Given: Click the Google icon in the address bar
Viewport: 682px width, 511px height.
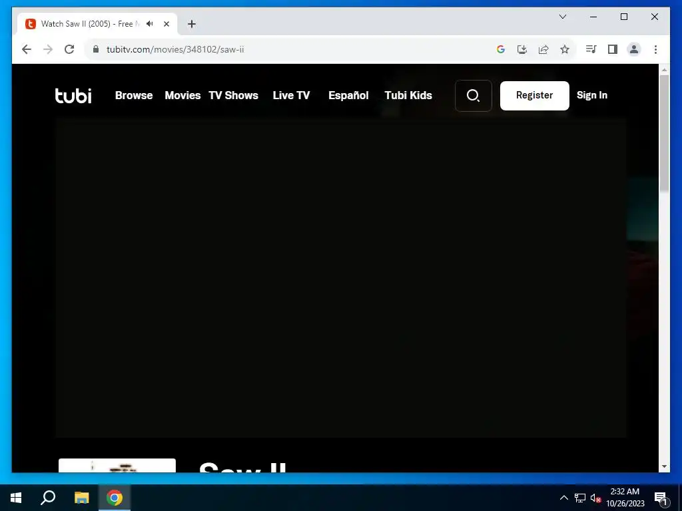Looking at the screenshot, I should click(501, 49).
